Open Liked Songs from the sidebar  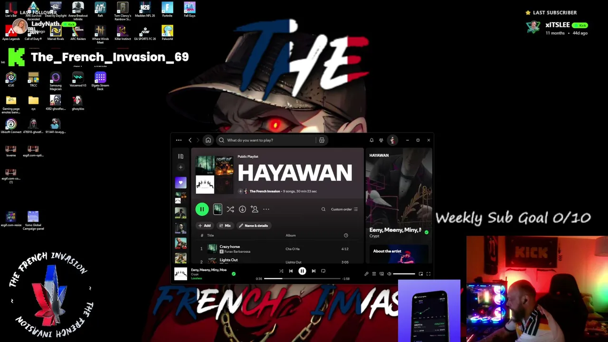(180, 182)
